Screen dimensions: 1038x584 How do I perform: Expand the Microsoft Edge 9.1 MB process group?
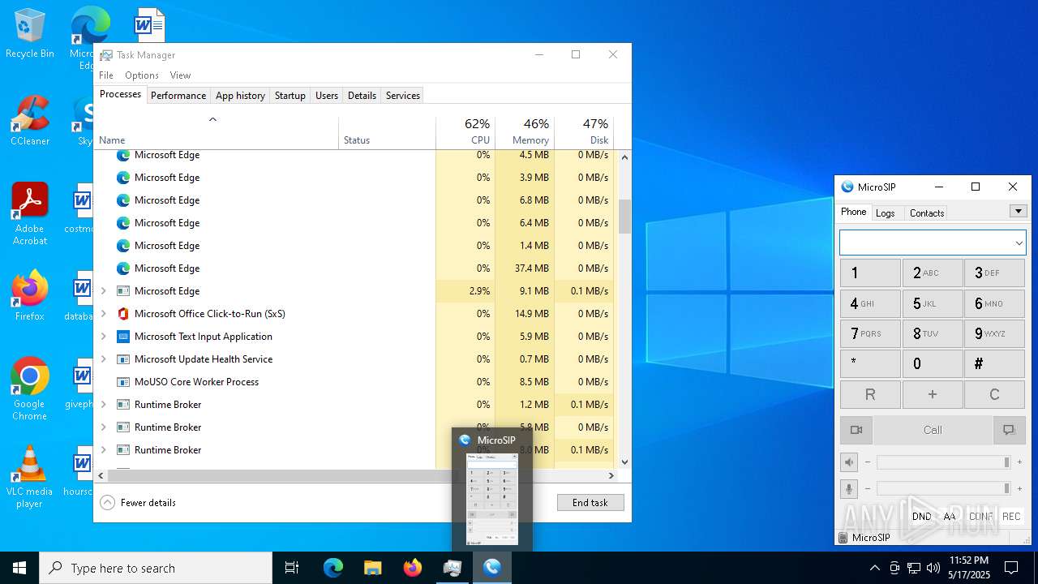pos(103,291)
